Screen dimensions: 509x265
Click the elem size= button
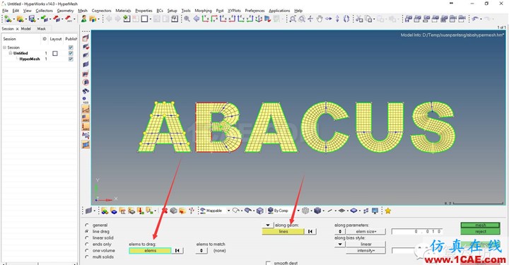coord(366,231)
